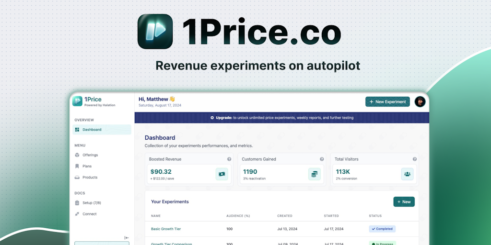
Task: Click the 113K visitors value
Action: point(343,172)
